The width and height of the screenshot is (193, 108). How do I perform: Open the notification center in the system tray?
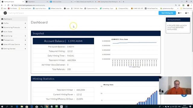coord(190,106)
